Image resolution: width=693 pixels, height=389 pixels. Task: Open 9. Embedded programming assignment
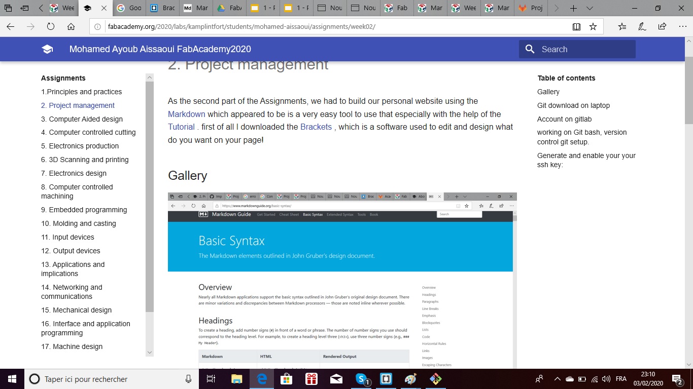(84, 210)
